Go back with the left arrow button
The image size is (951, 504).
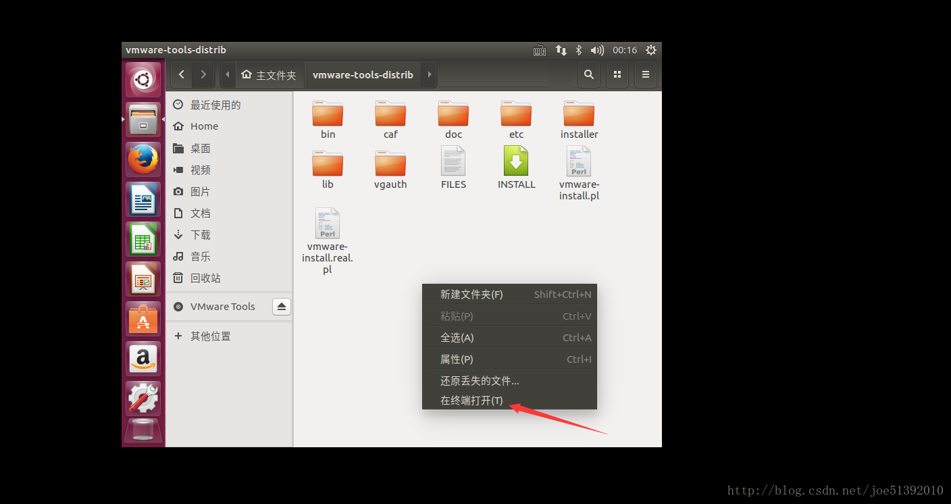coord(182,74)
